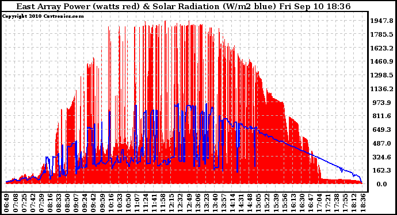
Task: Click the 15:56 time label
Action: pos(284,203)
